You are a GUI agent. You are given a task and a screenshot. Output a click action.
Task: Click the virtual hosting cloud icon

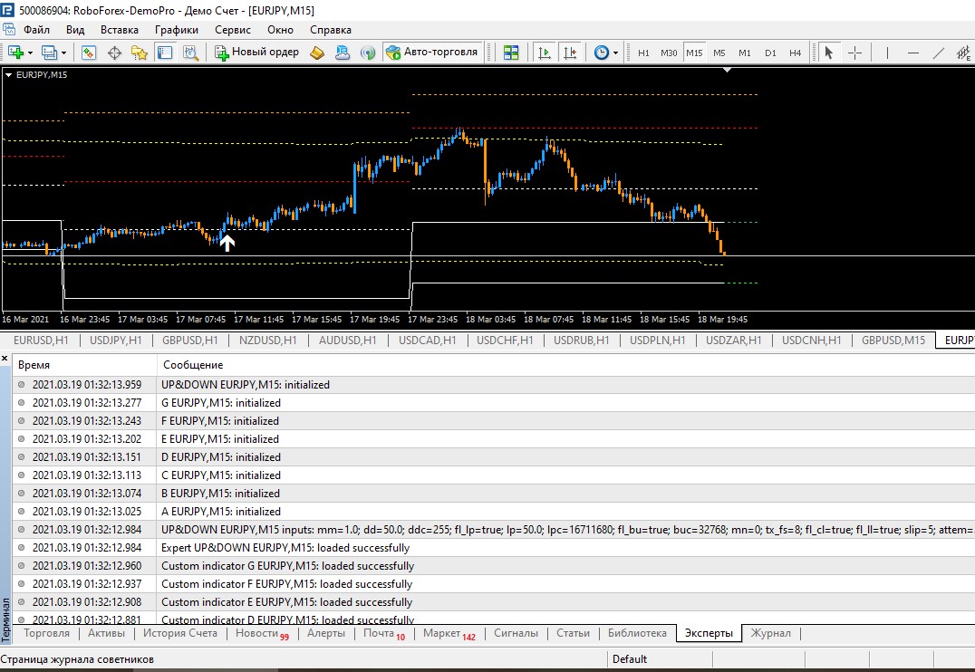(342, 53)
